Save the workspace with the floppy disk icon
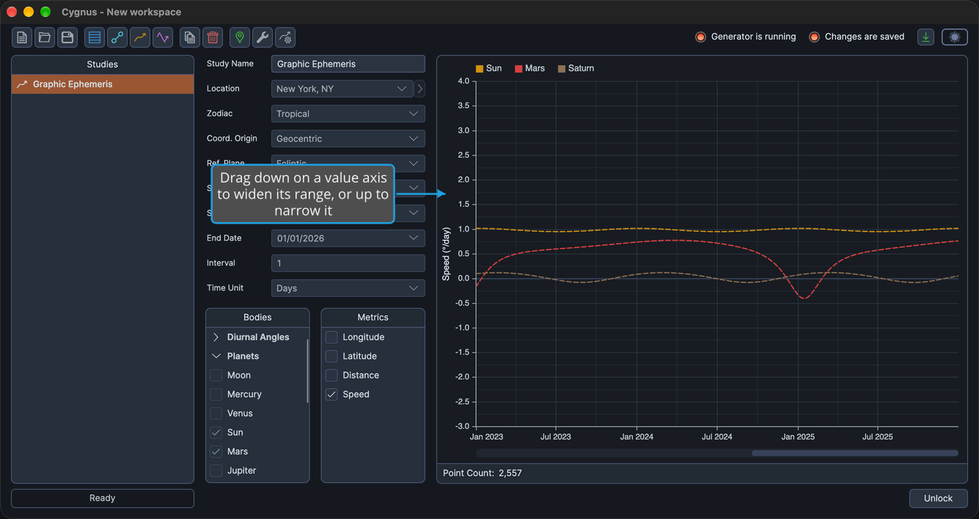Image resolution: width=979 pixels, height=519 pixels. [67, 37]
